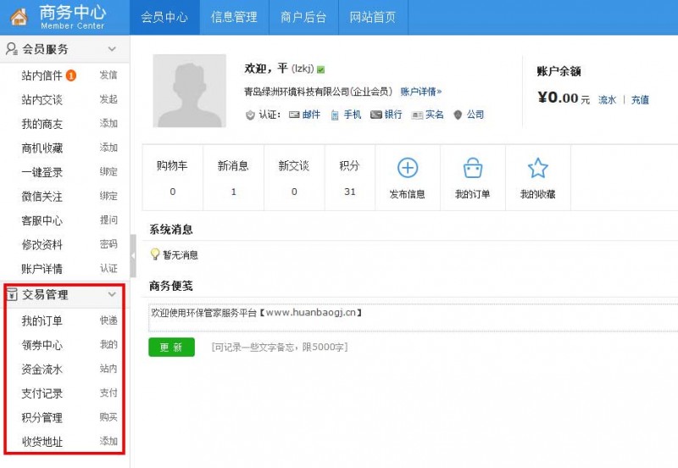This screenshot has height=468, width=678.
Task: Click the house logo icon at top left
Action: [x=19, y=17]
